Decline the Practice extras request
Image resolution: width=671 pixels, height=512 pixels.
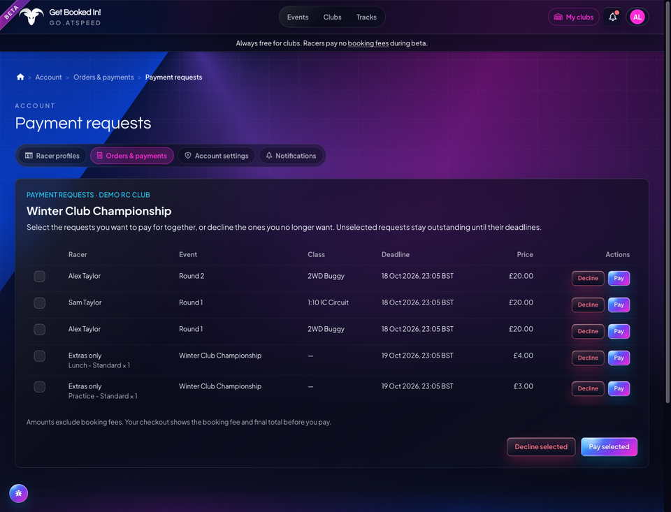(x=588, y=388)
